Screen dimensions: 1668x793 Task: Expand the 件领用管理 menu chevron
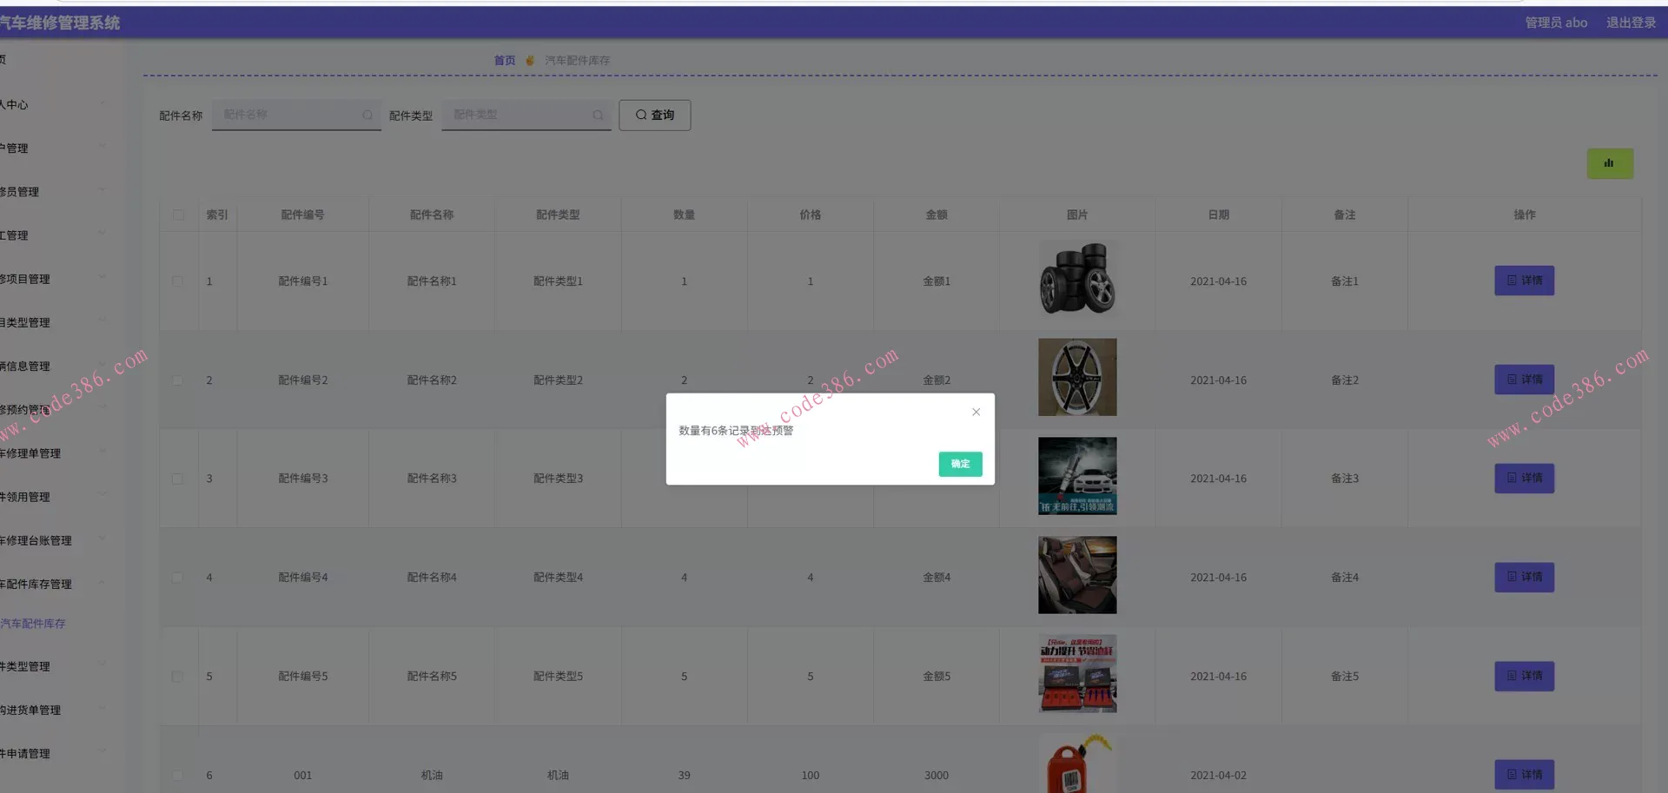pyautogui.click(x=103, y=494)
